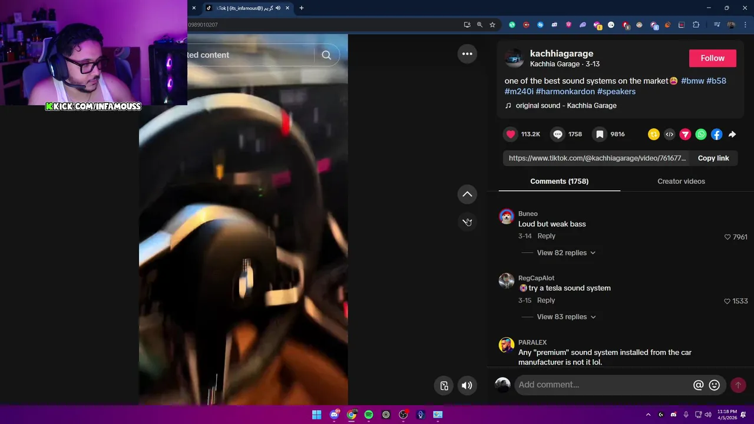The height and width of the screenshot is (424, 754).
Task: Click kachhiagarage profile avatar
Action: pos(514,58)
